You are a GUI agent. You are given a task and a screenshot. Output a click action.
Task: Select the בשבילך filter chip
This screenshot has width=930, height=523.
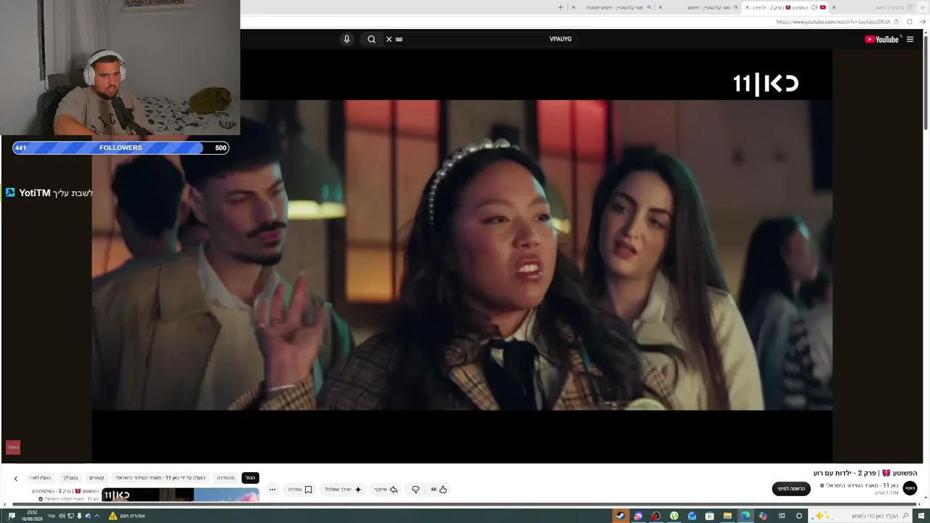tap(70, 478)
